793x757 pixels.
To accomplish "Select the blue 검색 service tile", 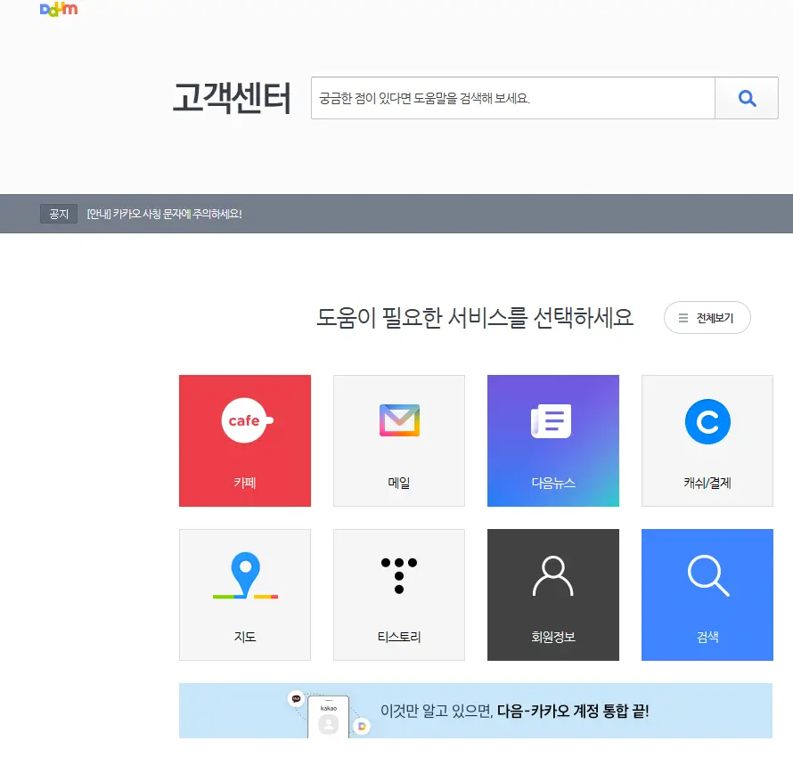I will 707,595.
